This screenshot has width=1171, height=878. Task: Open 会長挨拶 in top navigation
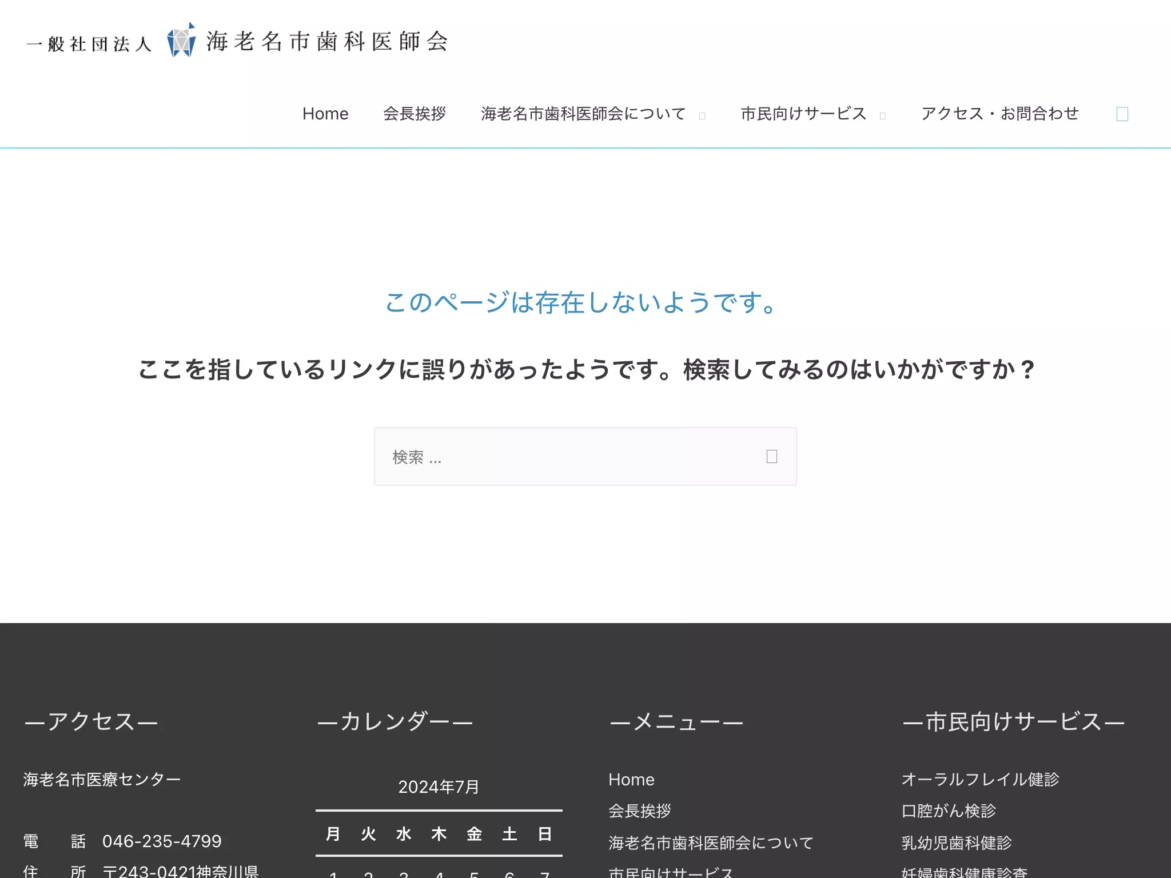tap(415, 114)
